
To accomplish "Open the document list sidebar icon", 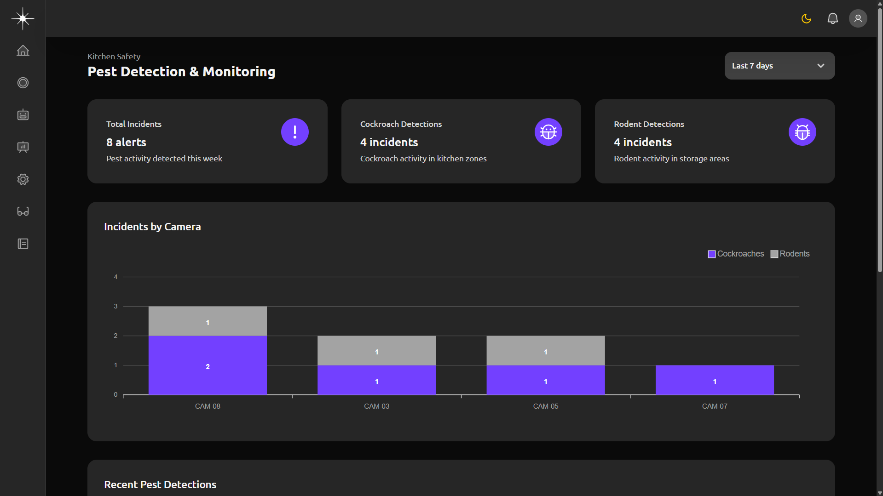I will coord(23,244).
